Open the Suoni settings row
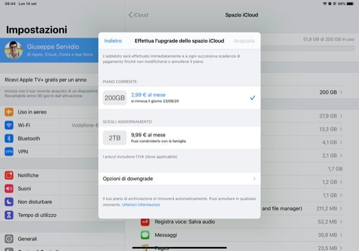The width and height of the screenshot is (359, 251). pyautogui.click(x=49, y=189)
